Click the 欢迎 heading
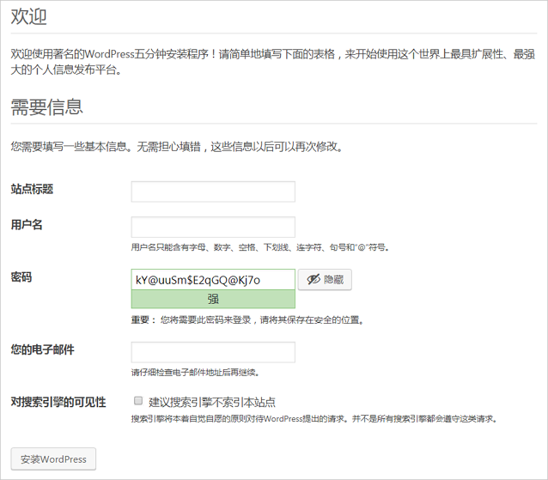Image resolution: width=548 pixels, height=480 pixels. [x=28, y=16]
